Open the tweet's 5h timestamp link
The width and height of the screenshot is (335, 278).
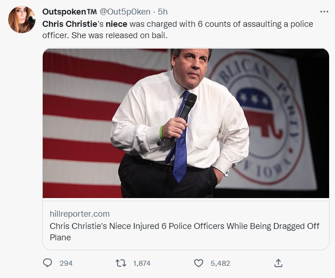[x=163, y=12]
